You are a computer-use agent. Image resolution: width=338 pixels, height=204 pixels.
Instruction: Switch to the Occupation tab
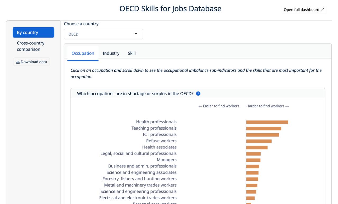(83, 53)
